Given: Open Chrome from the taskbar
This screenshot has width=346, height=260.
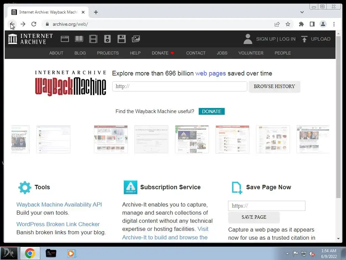Looking at the screenshot, I should pos(30,253).
